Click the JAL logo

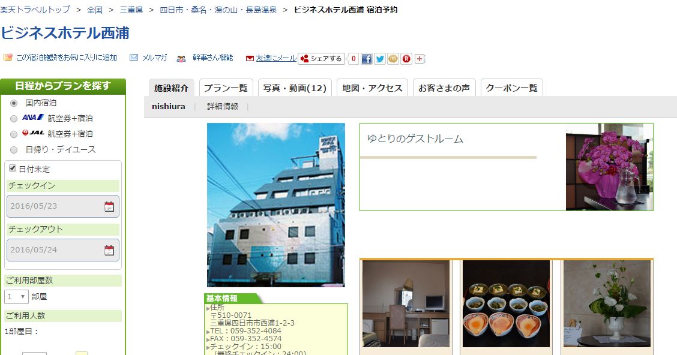pos(33,133)
